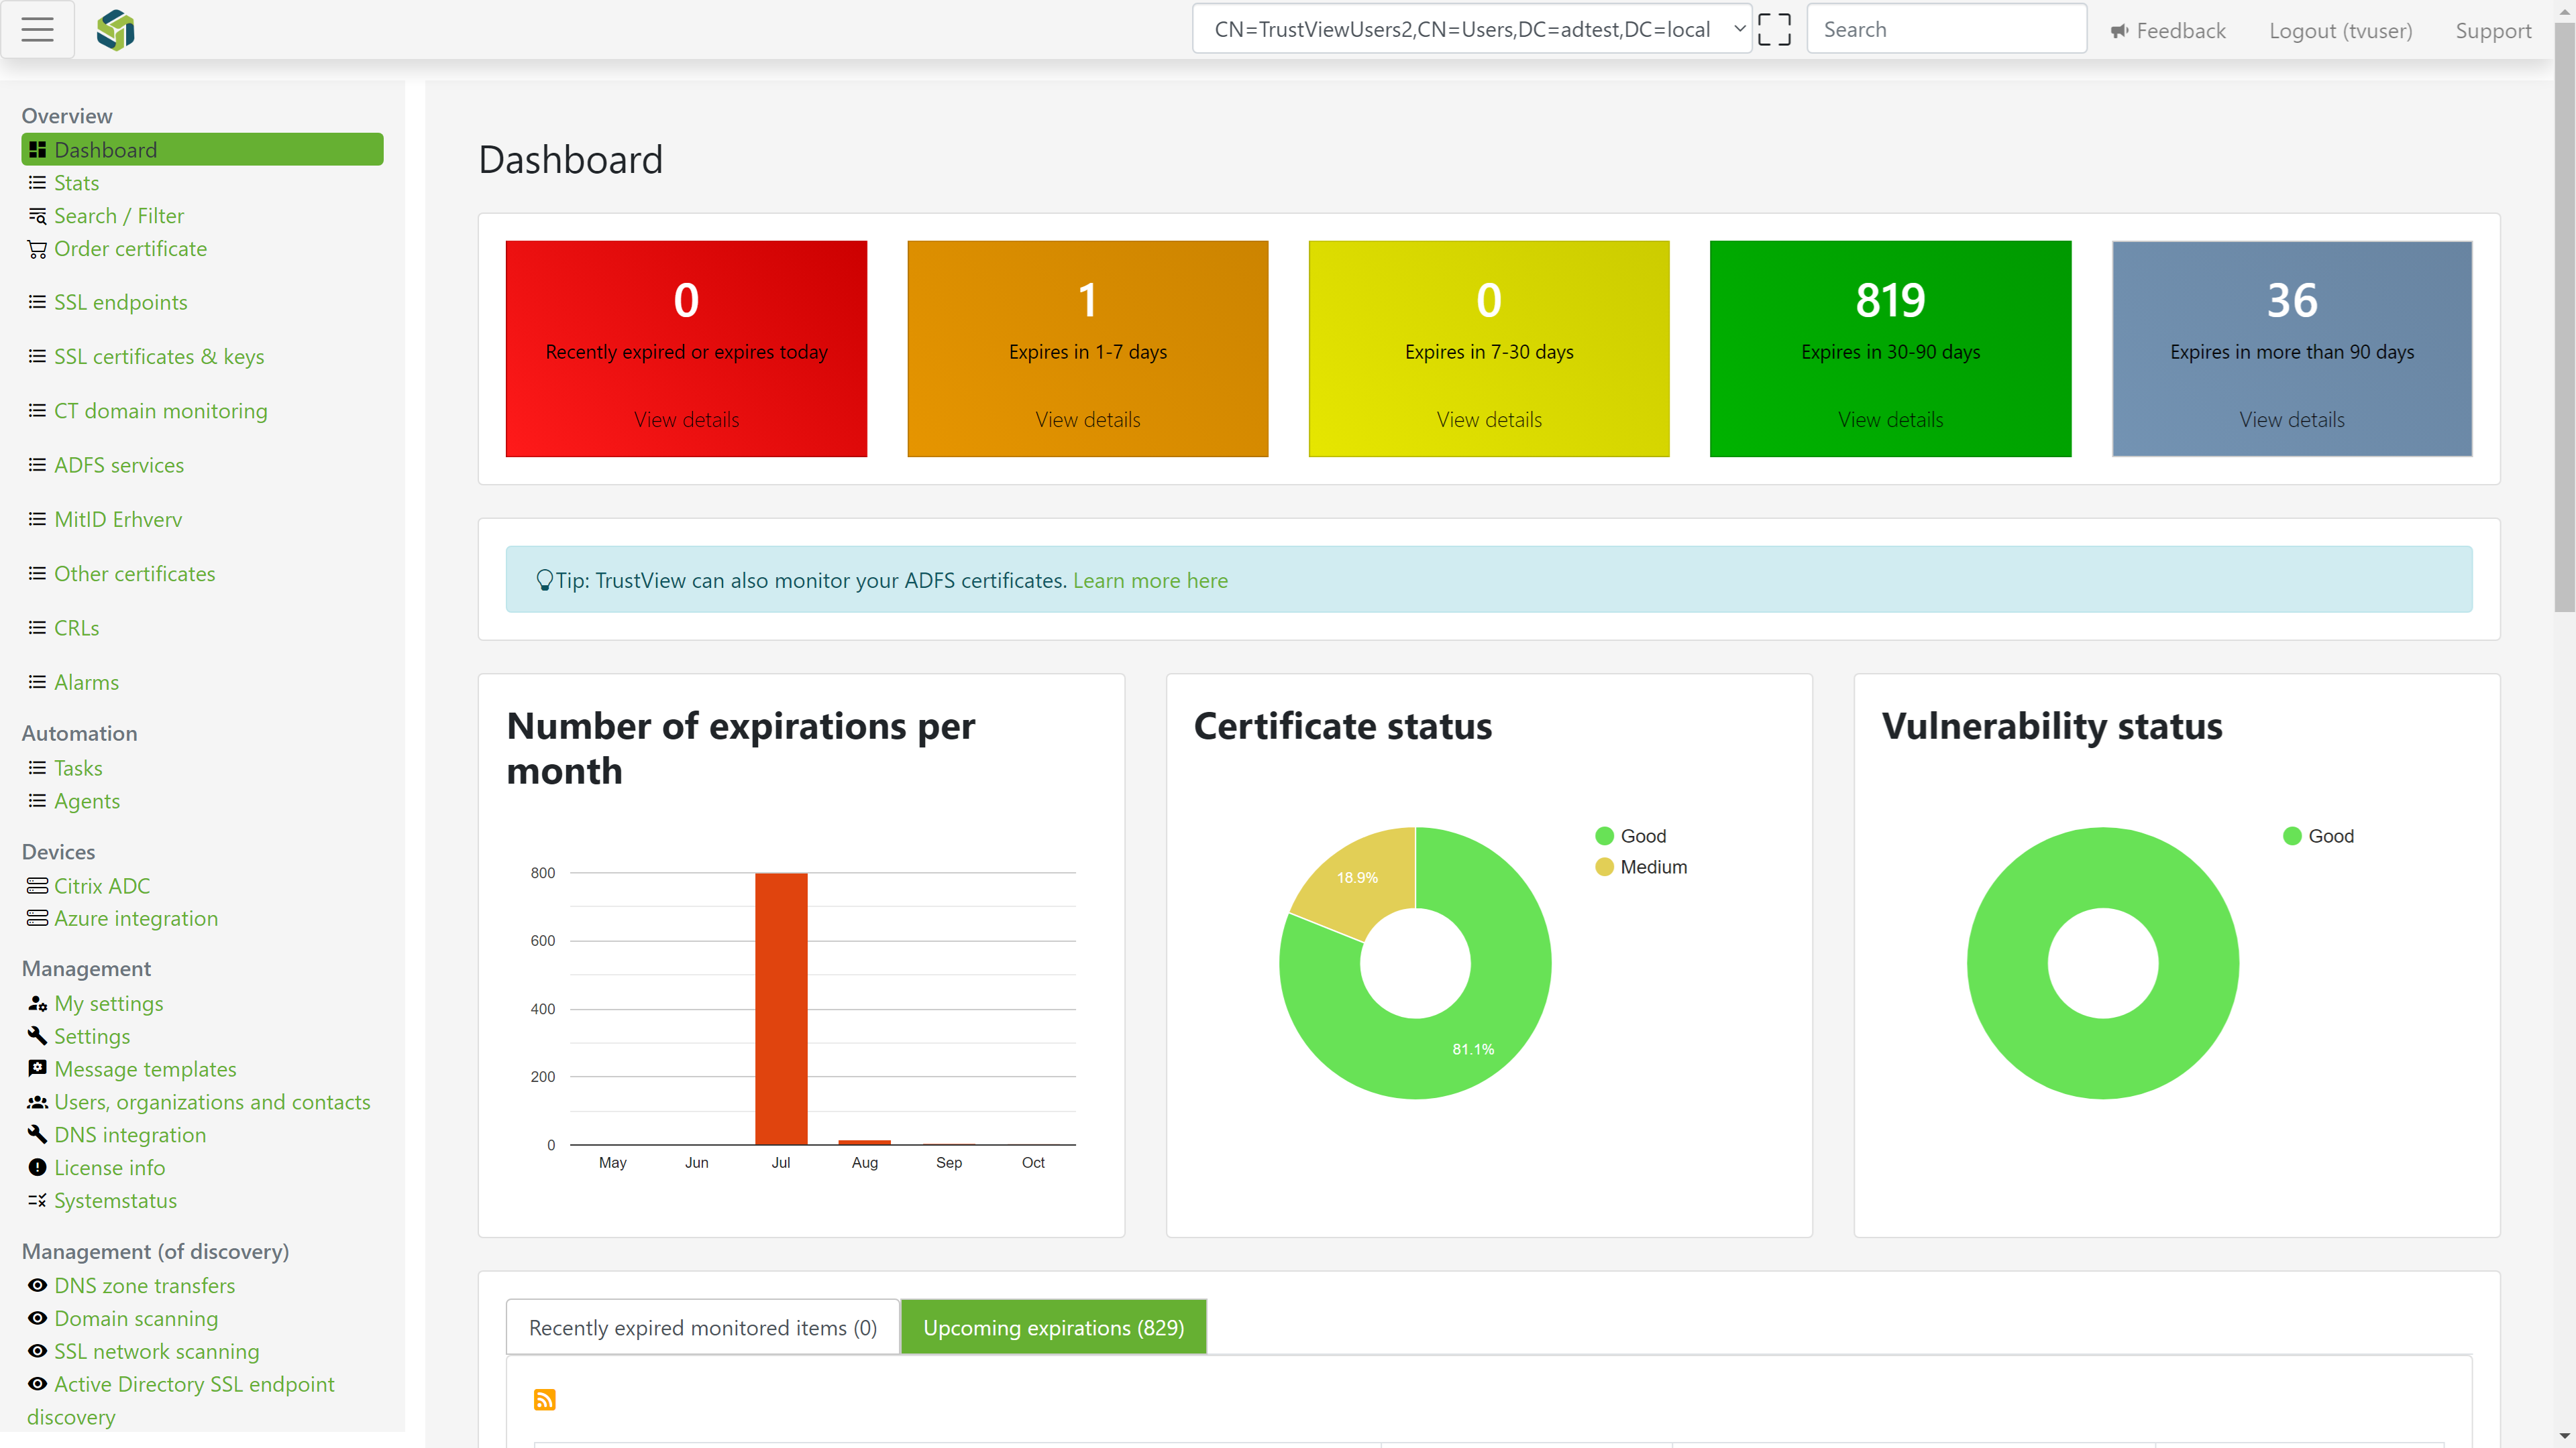Image resolution: width=2576 pixels, height=1448 pixels.
Task: Open Alarms page
Action: 87,682
